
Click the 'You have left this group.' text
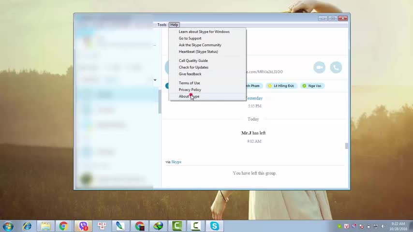pyautogui.click(x=254, y=174)
